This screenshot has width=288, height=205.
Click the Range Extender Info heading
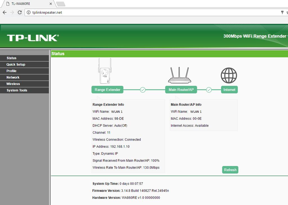[108, 105]
